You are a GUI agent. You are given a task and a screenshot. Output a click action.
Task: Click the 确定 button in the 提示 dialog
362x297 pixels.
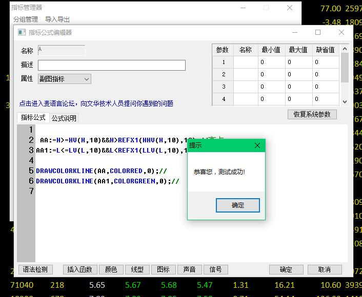pyautogui.click(x=238, y=205)
